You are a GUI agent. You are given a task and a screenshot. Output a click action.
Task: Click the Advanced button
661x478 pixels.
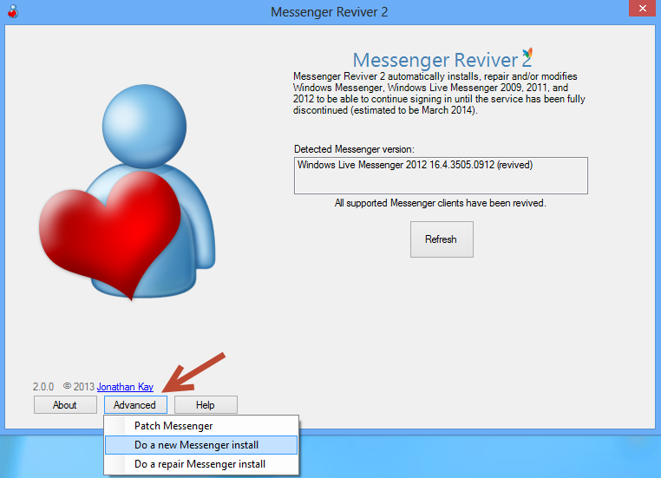(x=135, y=404)
